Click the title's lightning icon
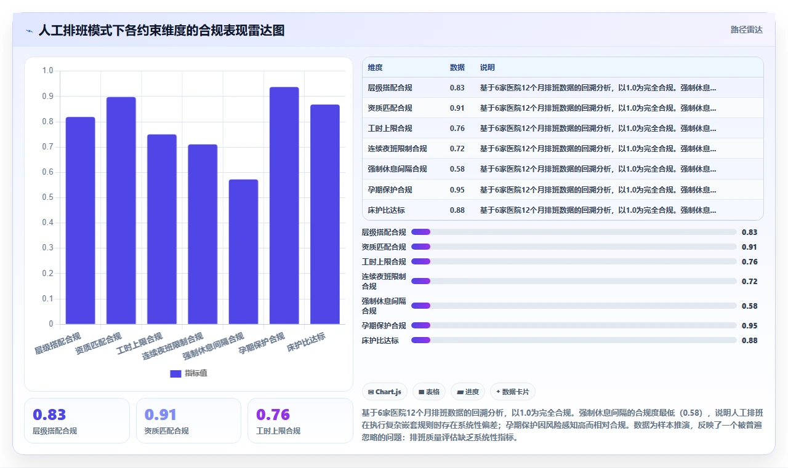 [x=29, y=31]
